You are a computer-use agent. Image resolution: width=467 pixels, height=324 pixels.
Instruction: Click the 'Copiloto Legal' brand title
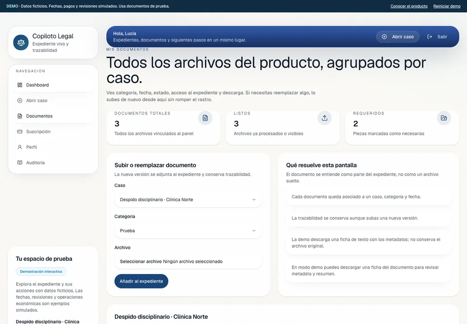click(x=53, y=36)
